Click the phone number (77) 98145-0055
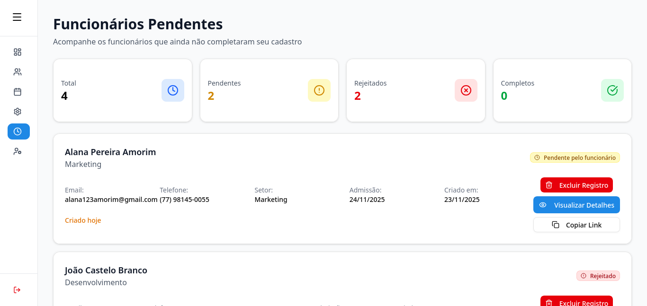Image resolution: width=647 pixels, height=306 pixels. (185, 200)
